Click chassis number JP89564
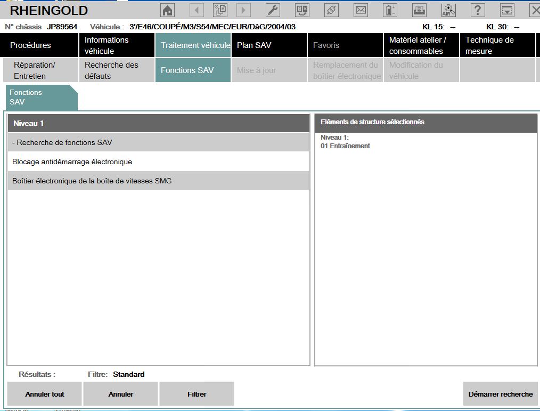Viewport: 540px width, 411px height. [62, 27]
